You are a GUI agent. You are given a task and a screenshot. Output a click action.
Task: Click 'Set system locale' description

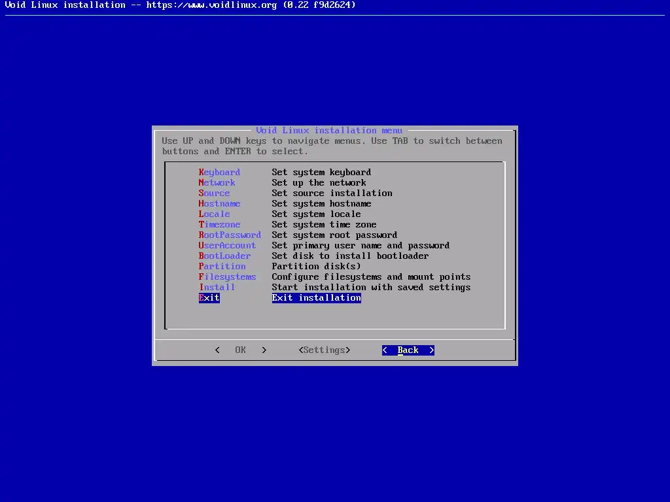pyautogui.click(x=316, y=214)
